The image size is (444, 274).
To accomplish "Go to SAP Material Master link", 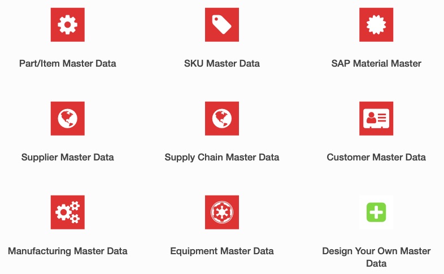I will click(x=376, y=63).
